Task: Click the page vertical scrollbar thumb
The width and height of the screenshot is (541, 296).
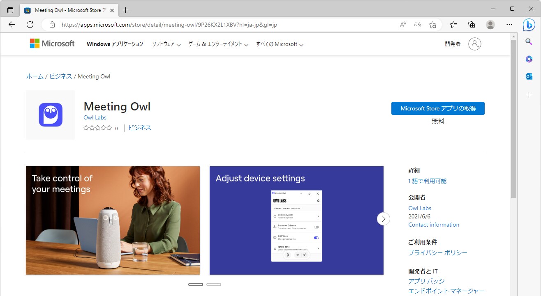Action: 513,119
